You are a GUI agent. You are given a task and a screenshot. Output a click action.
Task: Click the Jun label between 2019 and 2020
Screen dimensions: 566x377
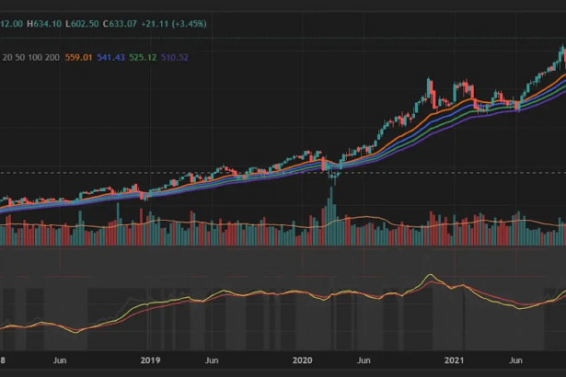point(212,360)
